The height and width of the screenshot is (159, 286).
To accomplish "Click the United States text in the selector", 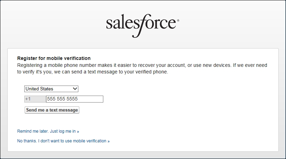I will pyautogui.click(x=39, y=89).
